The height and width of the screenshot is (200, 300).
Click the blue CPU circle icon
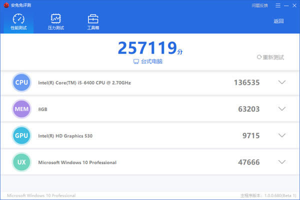21,82
